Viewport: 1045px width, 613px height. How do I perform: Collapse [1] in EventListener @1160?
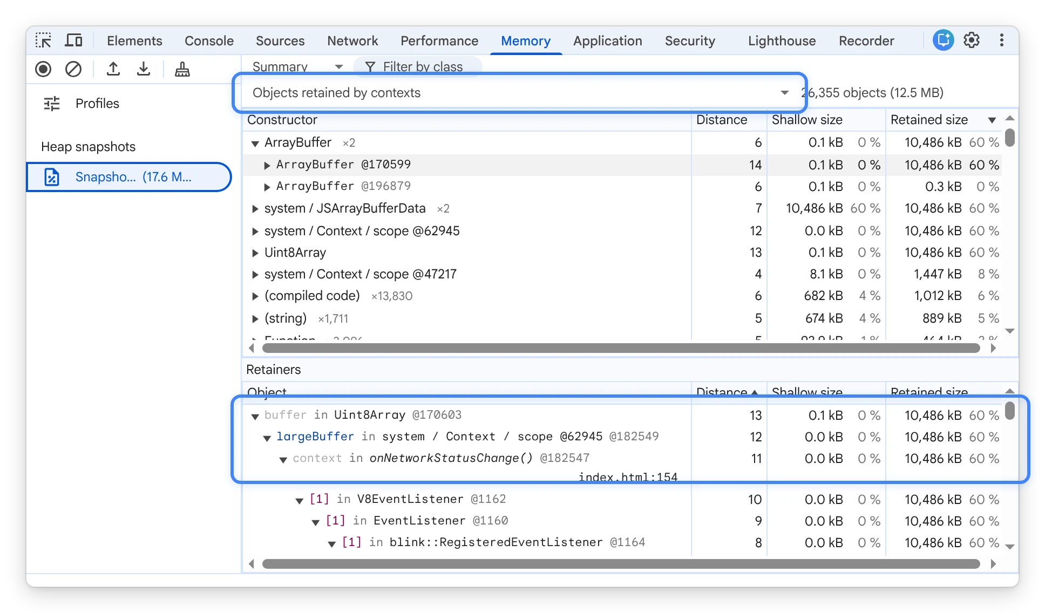click(315, 522)
